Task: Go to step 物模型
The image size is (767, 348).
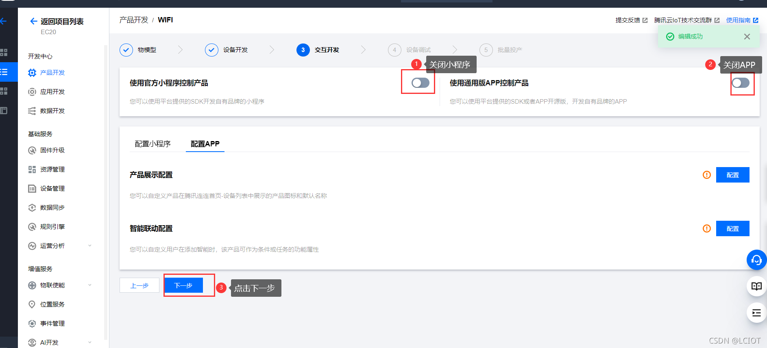Action: 138,50
